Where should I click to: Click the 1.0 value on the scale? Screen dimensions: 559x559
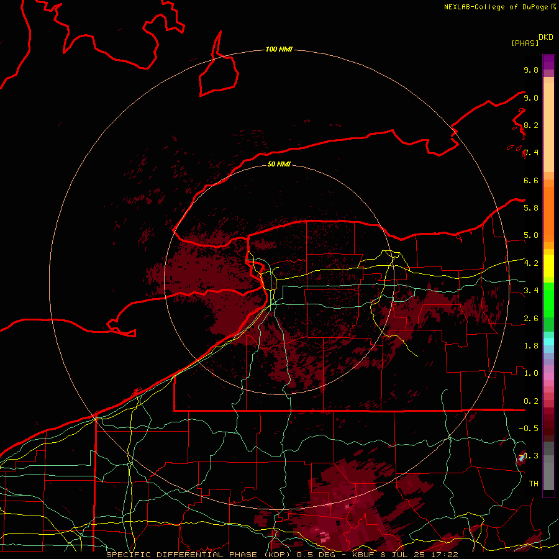531,373
